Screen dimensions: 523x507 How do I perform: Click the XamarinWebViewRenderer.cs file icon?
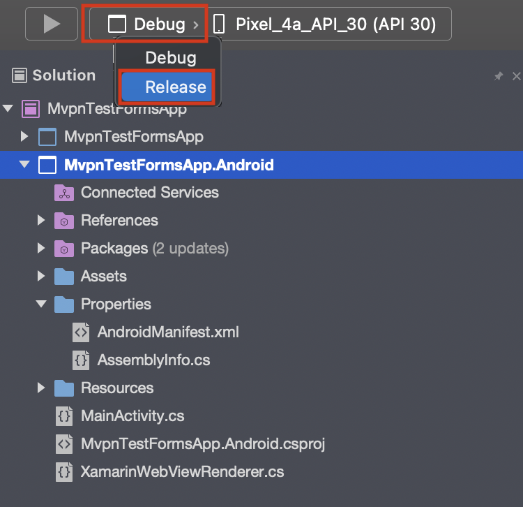click(x=64, y=472)
